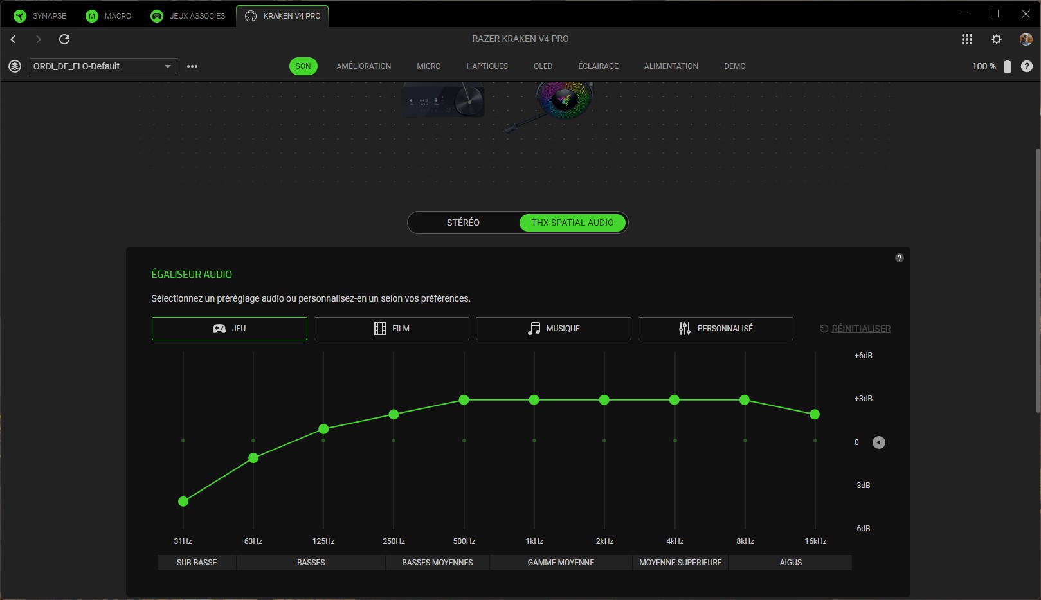This screenshot has height=600, width=1041.
Task: Switch to the OLED section
Action: (543, 66)
